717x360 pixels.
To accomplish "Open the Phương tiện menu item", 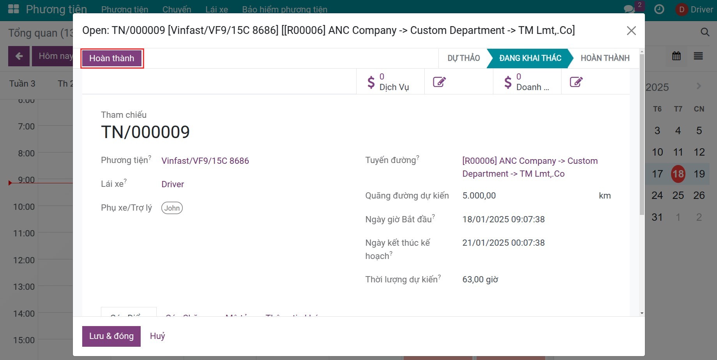I will [x=125, y=9].
